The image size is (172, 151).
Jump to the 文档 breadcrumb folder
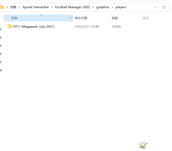[13, 7]
